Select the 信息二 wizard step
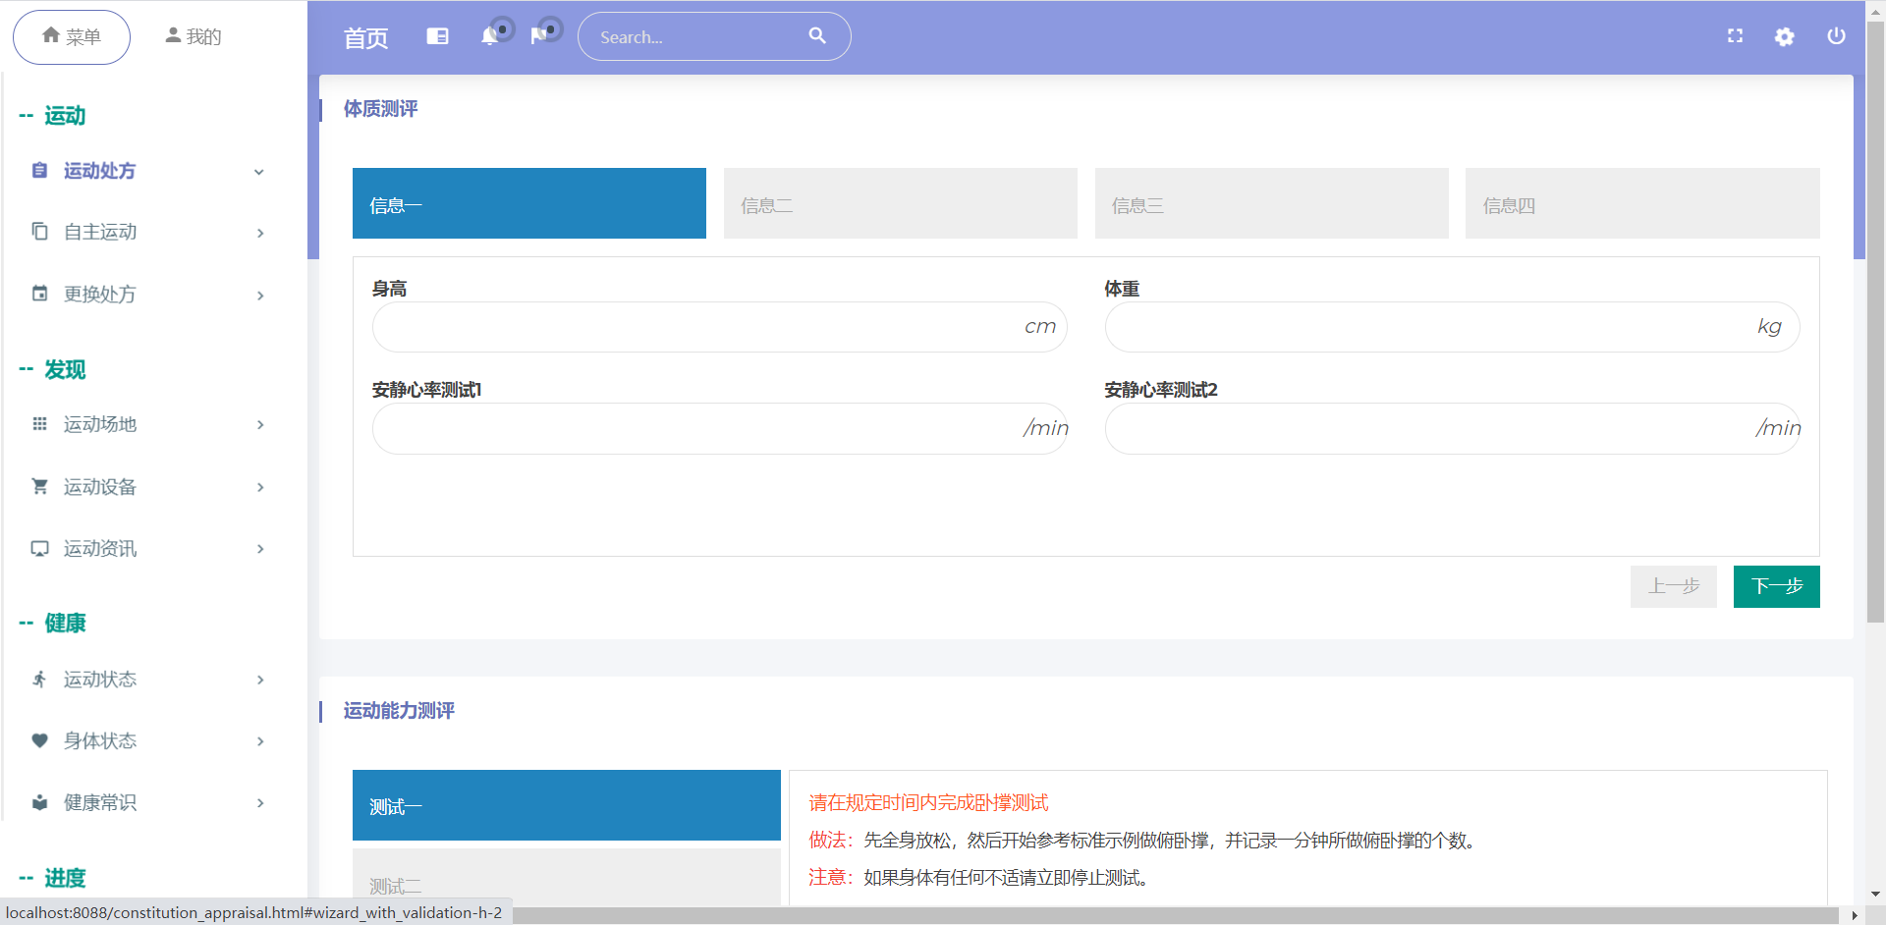1886x925 pixels. 901,203
